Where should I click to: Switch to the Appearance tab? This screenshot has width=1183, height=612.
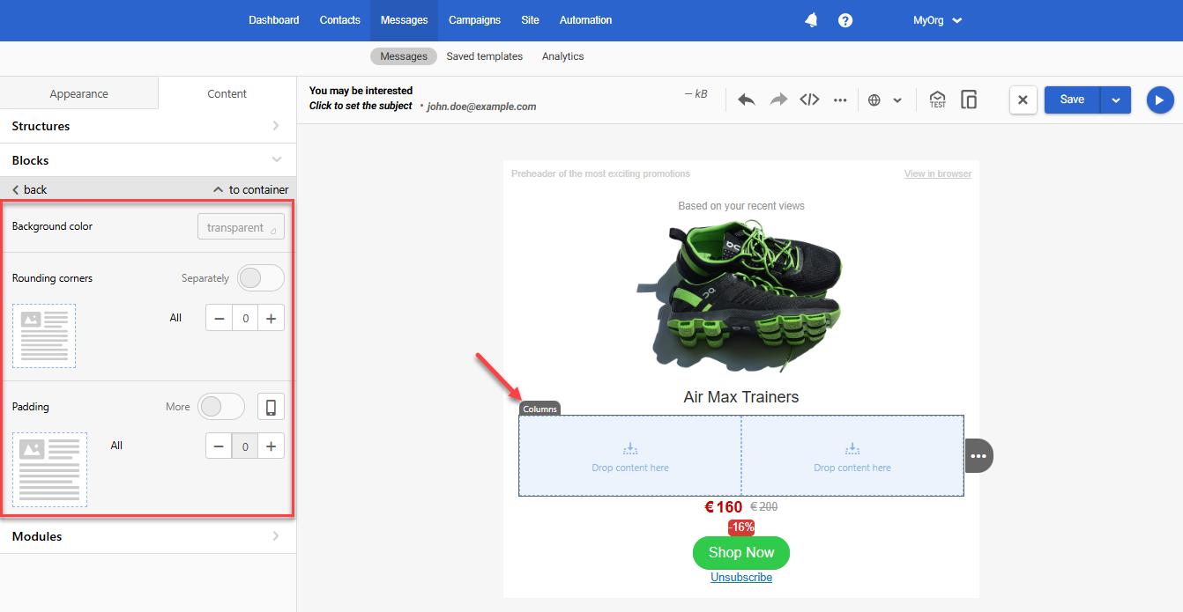point(79,93)
